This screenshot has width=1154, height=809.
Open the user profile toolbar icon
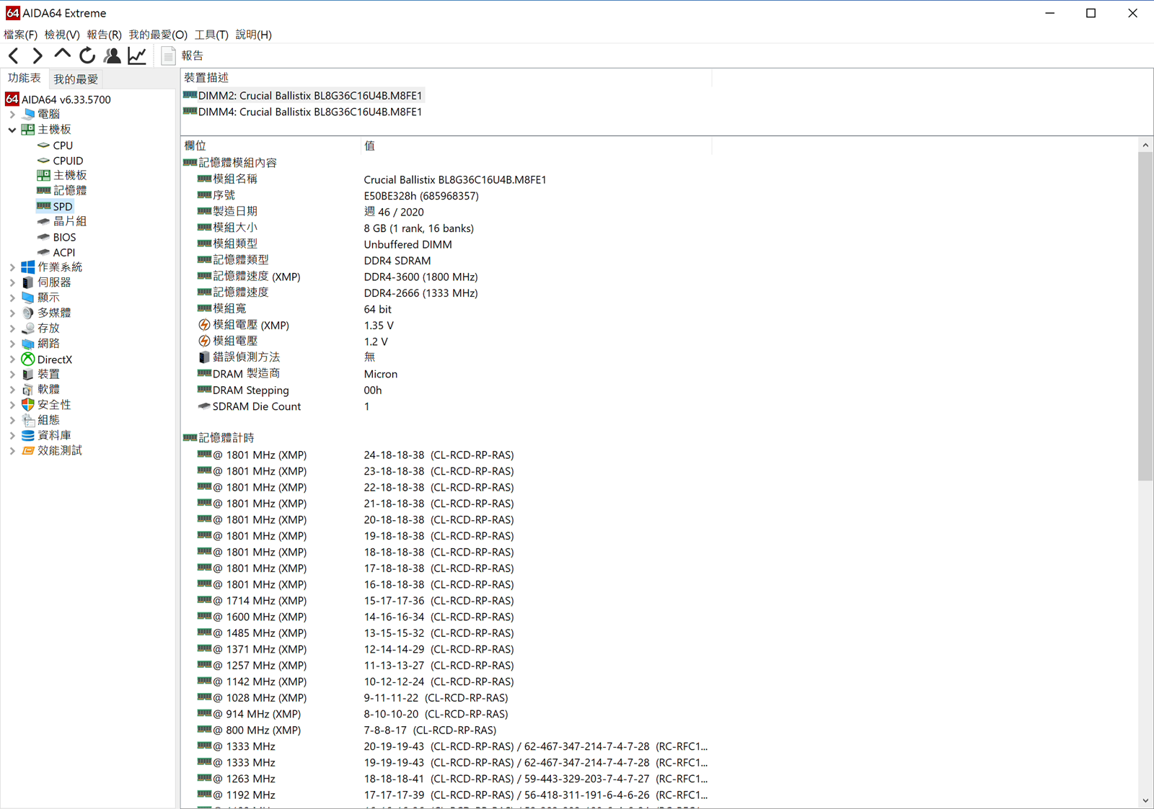pos(112,55)
